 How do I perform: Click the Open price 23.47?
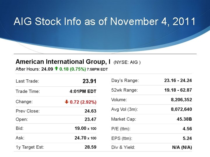90,119
